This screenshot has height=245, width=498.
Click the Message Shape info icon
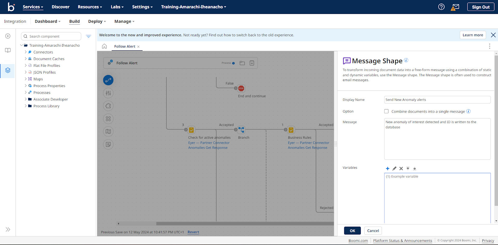406,60
